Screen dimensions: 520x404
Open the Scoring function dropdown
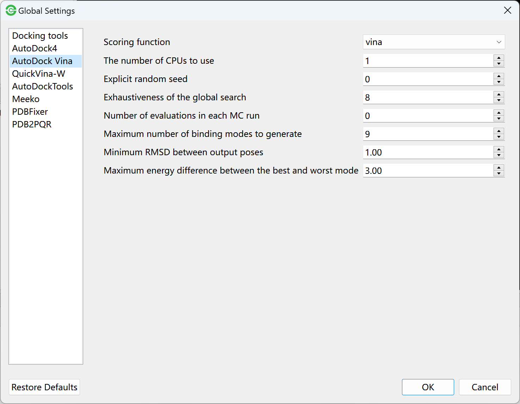434,42
